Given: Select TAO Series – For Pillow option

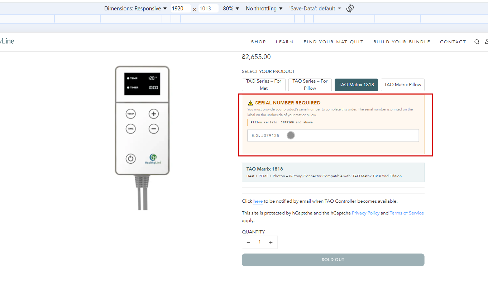Looking at the screenshot, I should [310, 85].
